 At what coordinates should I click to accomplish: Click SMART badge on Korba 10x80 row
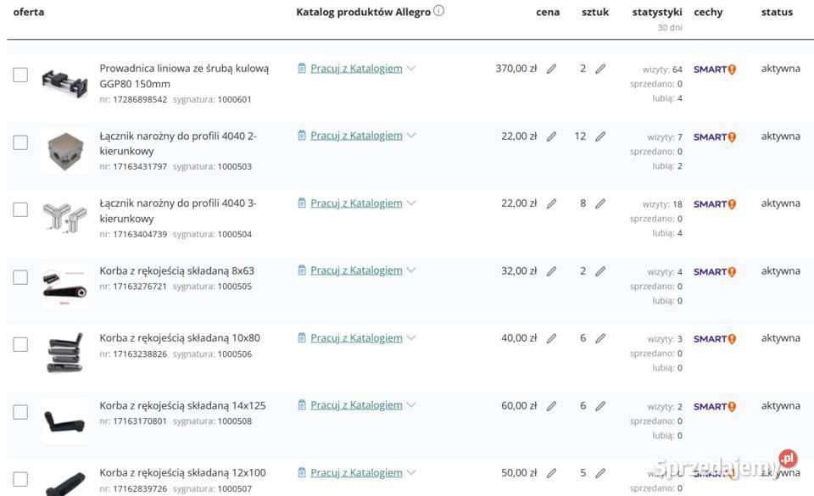click(x=714, y=339)
